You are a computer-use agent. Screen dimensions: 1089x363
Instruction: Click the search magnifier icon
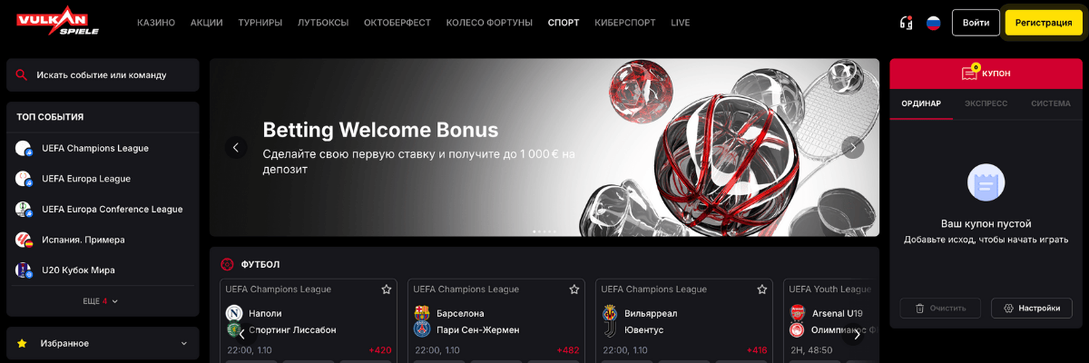click(x=22, y=75)
